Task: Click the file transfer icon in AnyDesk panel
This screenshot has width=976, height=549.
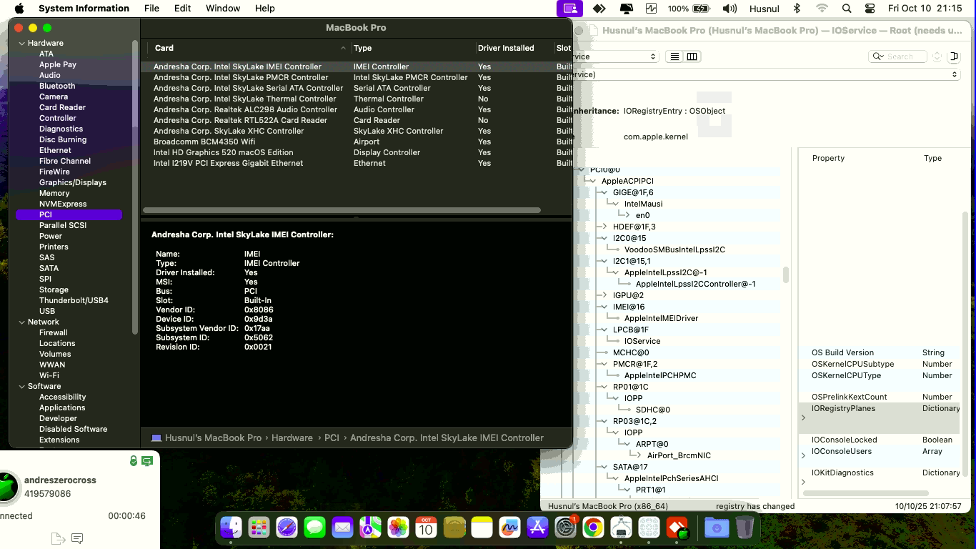Action: pos(58,538)
